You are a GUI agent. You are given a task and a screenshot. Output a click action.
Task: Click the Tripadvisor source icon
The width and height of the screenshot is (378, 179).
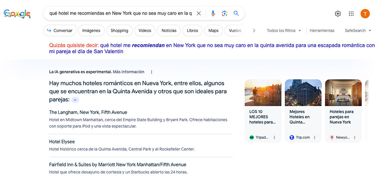click(252, 138)
